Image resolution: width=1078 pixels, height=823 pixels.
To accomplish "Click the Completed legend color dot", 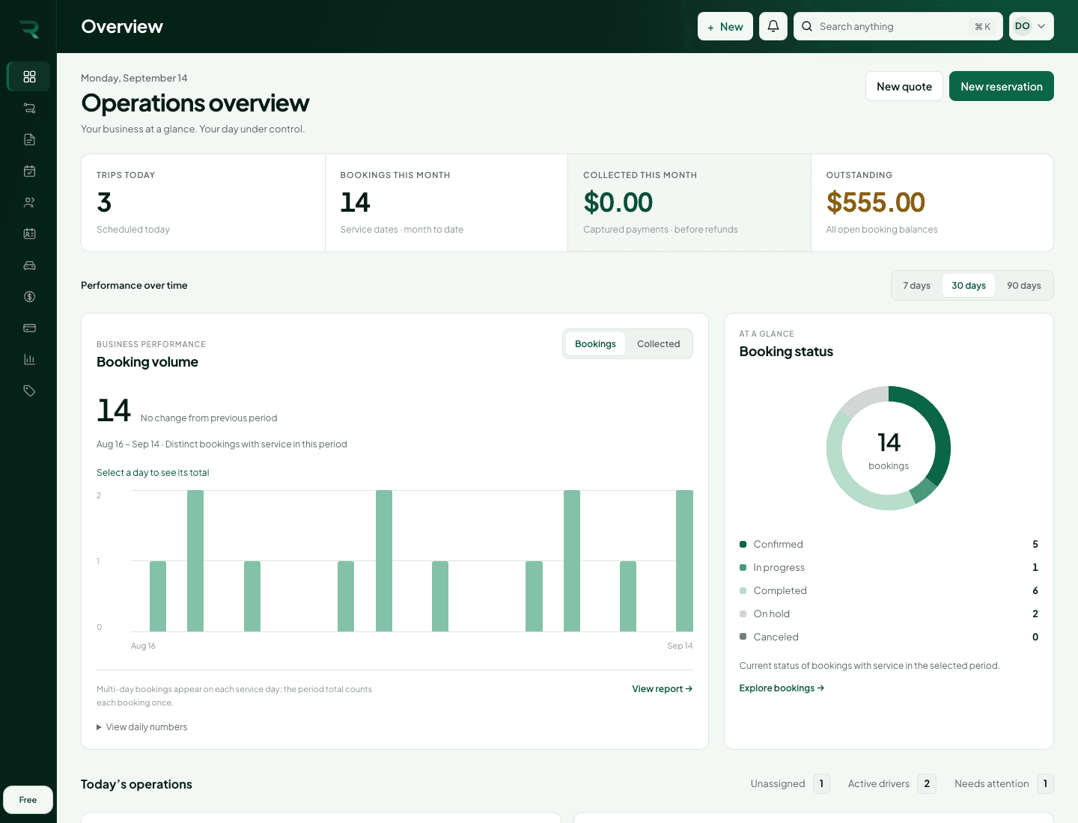I will point(743,590).
